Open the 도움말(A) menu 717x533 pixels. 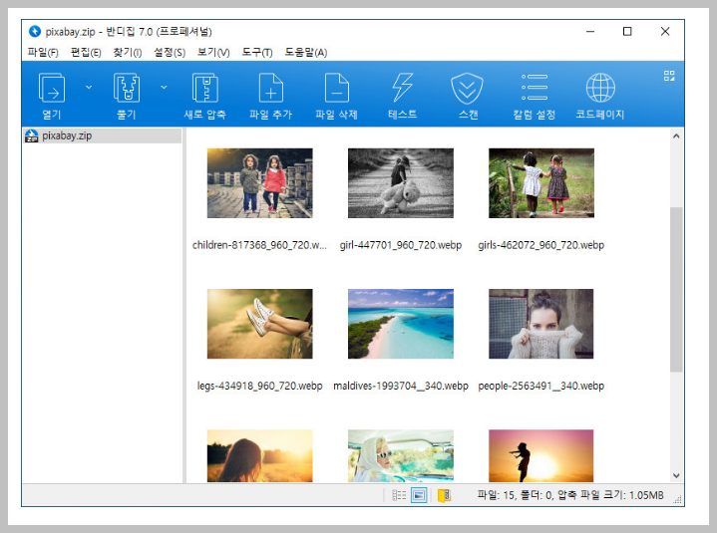tap(306, 53)
